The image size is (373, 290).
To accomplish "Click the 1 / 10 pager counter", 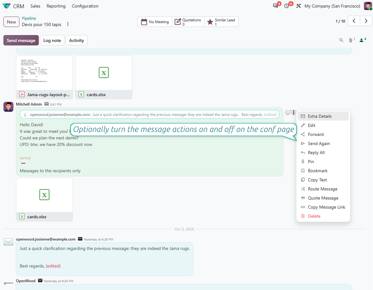I will coord(340,21).
